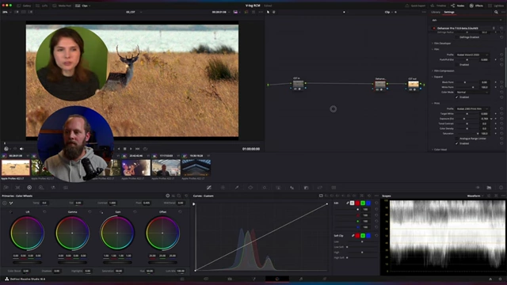Adjust the Print Exposure slider
Screen dimensions: 507x285
[x=467, y=119]
